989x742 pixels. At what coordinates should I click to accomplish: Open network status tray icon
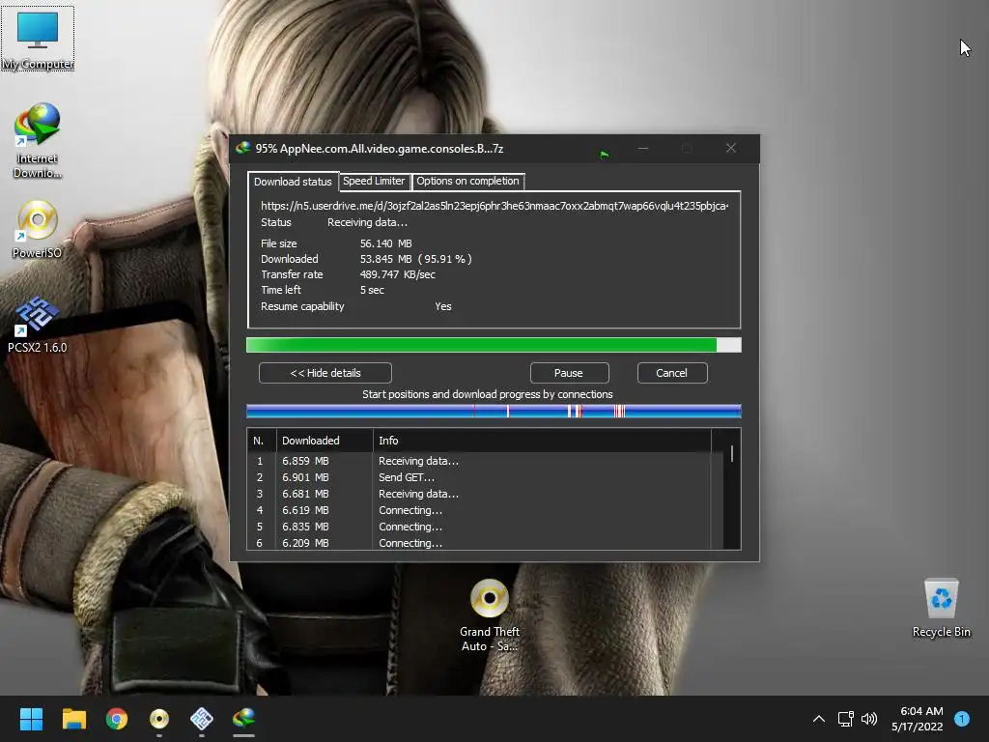coord(845,719)
